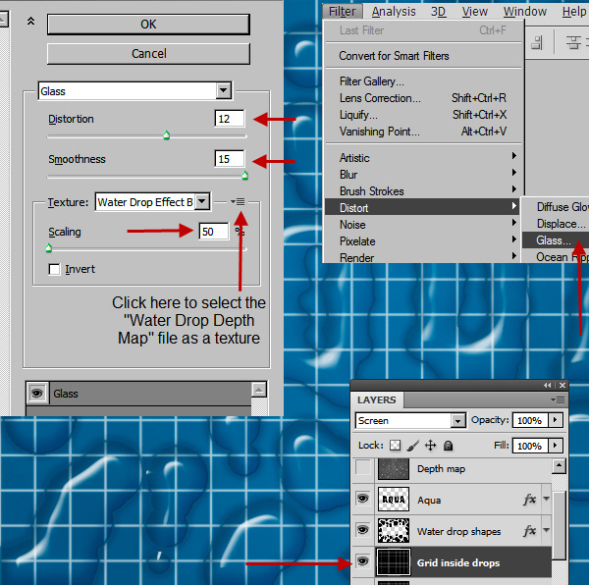Click the lock image pixels brush icon
This screenshot has width=589, height=585.
point(412,446)
